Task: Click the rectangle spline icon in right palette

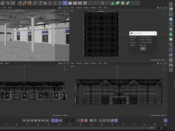Action: pos(171,14)
